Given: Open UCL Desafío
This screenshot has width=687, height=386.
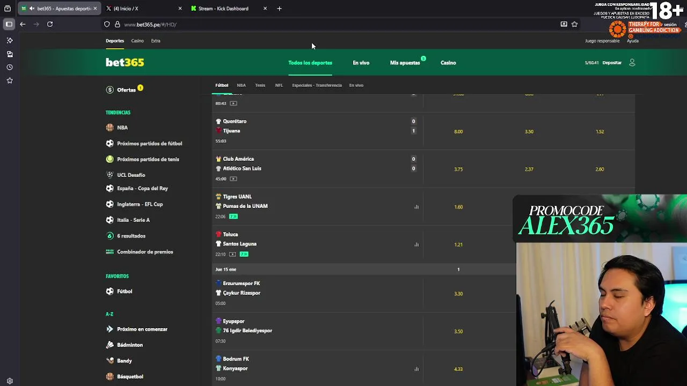Looking at the screenshot, I should click(x=131, y=175).
